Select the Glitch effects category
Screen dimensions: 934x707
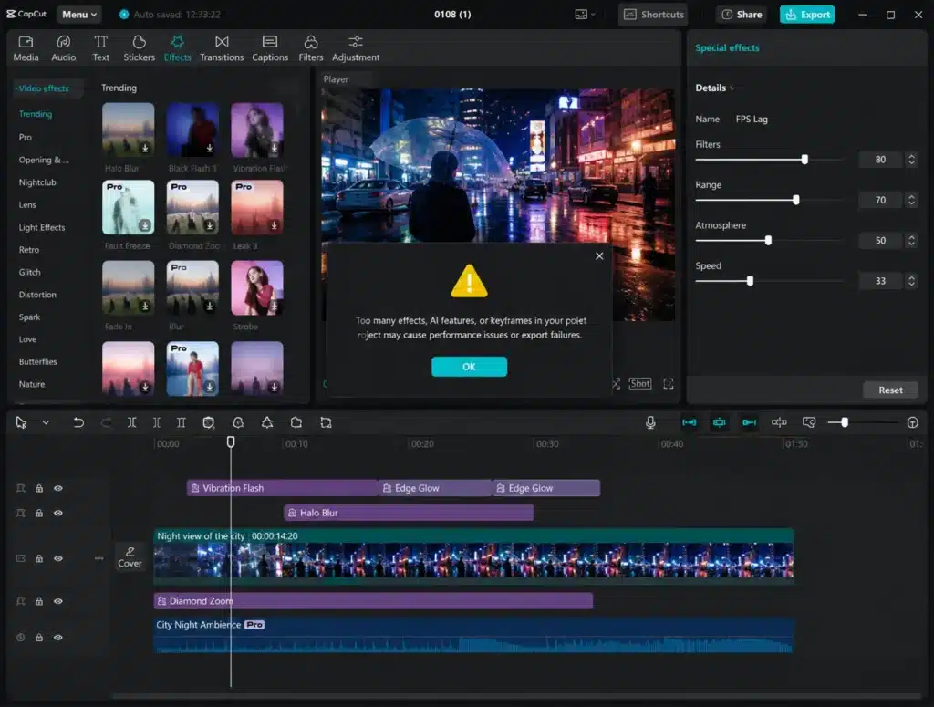point(29,272)
